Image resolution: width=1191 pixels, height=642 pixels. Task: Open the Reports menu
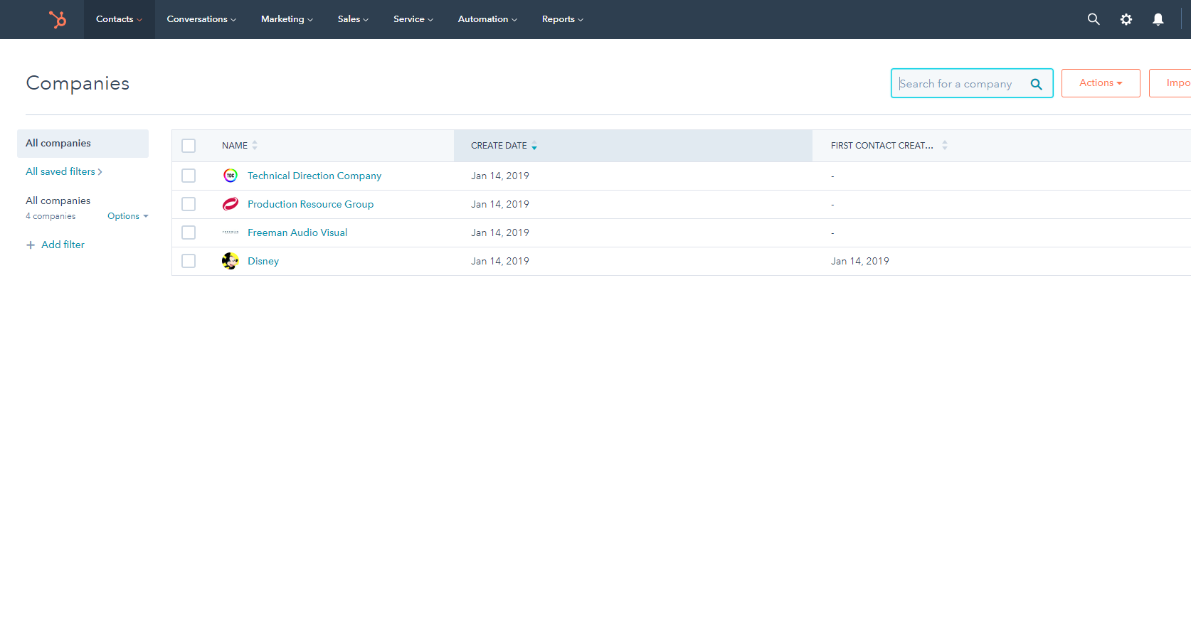tap(562, 19)
